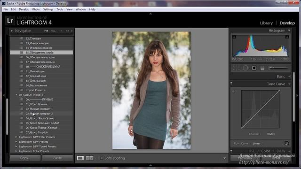Open the Before/After view options arrow
301x169 pixels.
[95, 158]
